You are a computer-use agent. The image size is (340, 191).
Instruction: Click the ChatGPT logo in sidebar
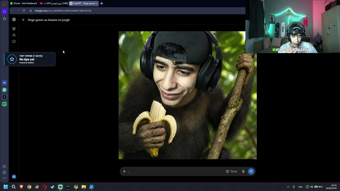coord(14,20)
